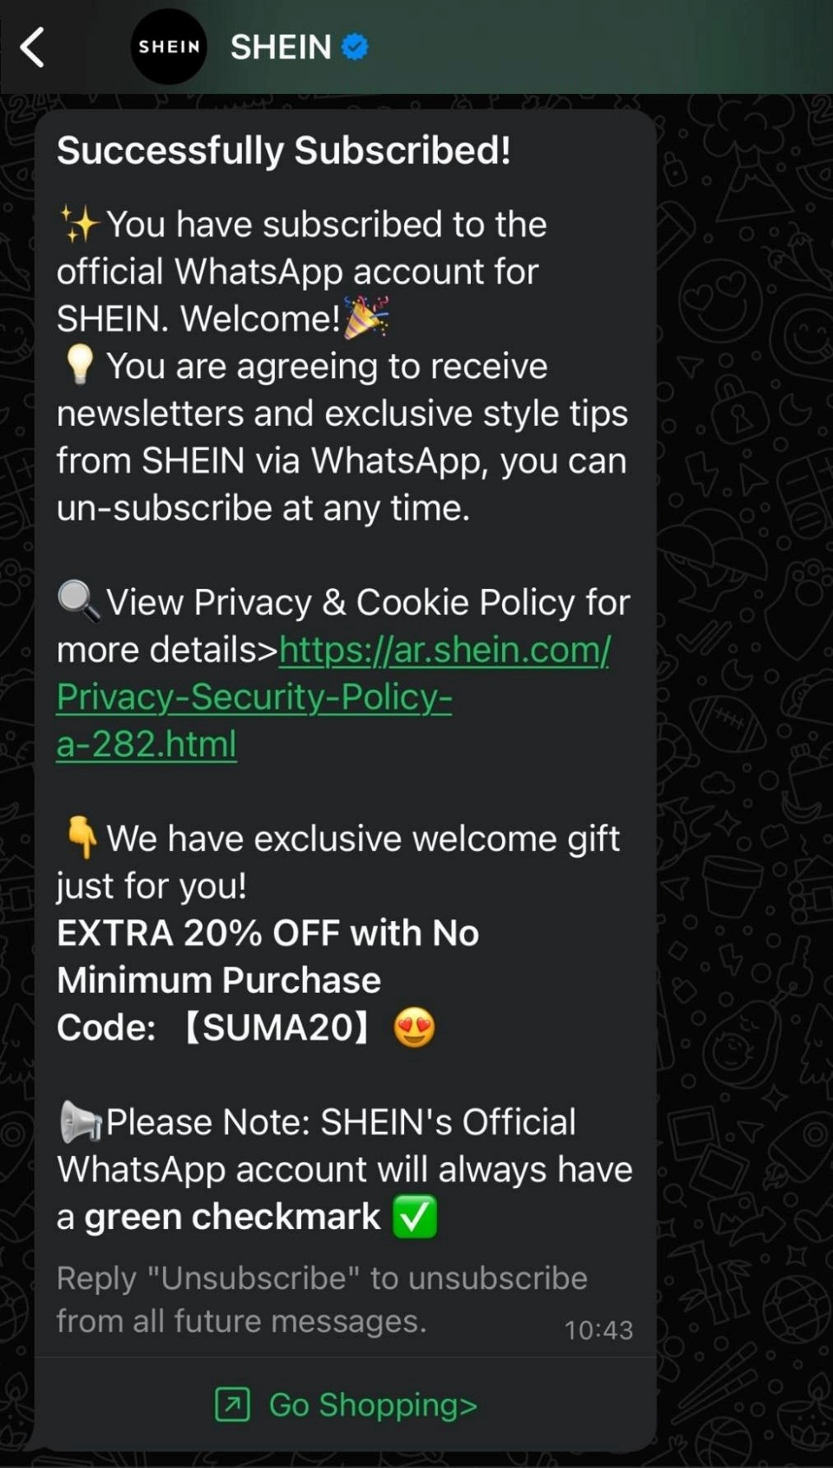Open the SHEIN contact name header
This screenshot has height=1468, width=833.
pyautogui.click(x=281, y=47)
